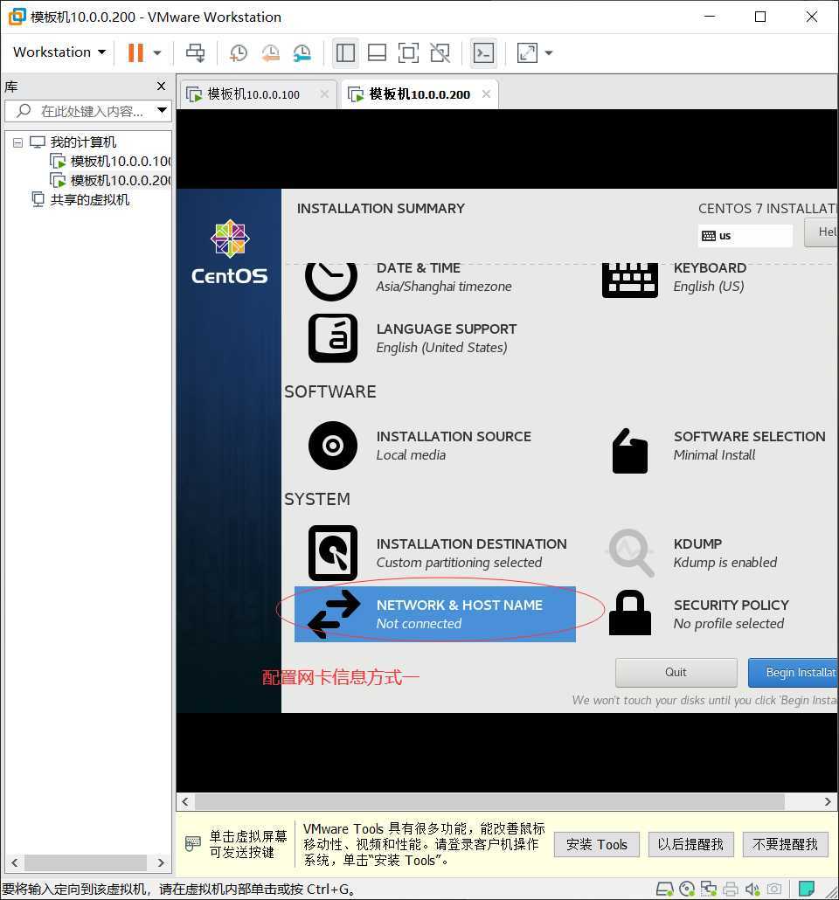This screenshot has height=900, width=839.
Task: Open Network & Host Name settings
Action: pyautogui.click(x=434, y=614)
